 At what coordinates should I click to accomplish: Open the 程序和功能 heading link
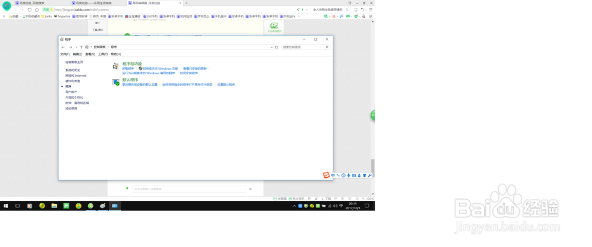point(132,64)
